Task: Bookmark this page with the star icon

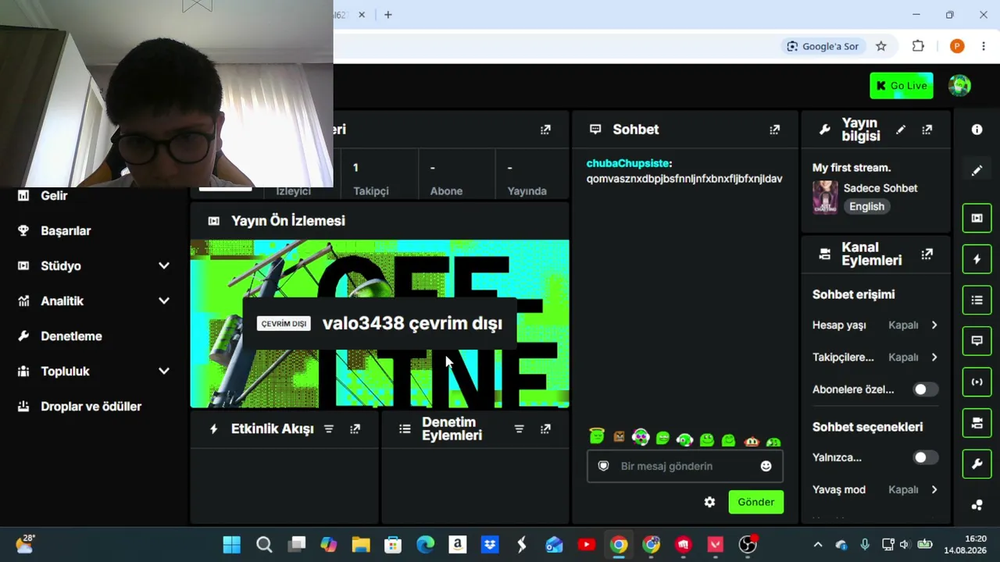Action: point(881,46)
